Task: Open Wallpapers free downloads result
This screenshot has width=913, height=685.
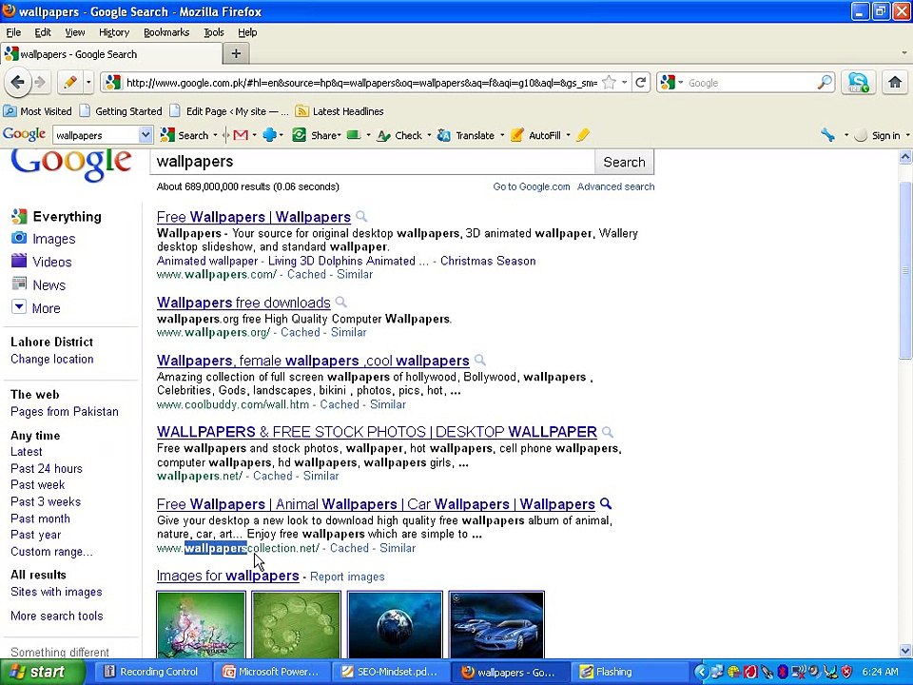Action: tap(243, 303)
